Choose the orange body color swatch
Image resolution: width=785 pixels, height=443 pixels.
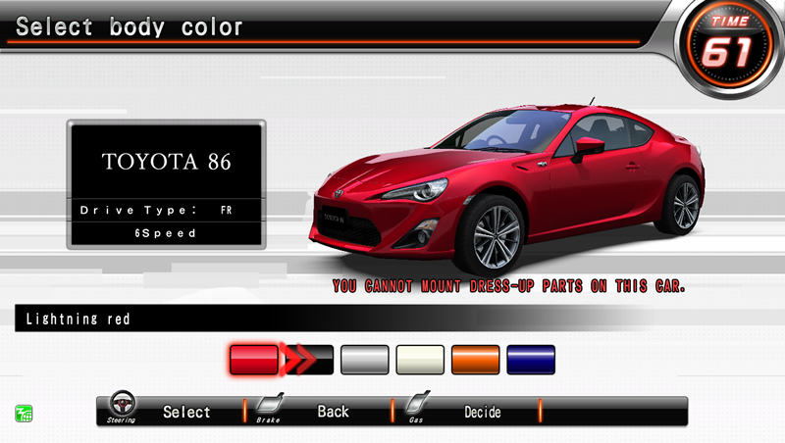pos(476,360)
